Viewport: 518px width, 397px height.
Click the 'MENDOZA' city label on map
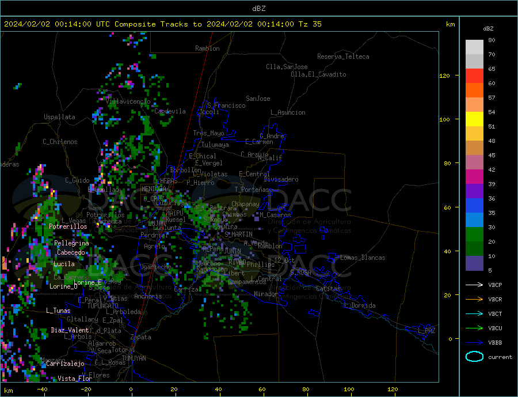click(154, 189)
